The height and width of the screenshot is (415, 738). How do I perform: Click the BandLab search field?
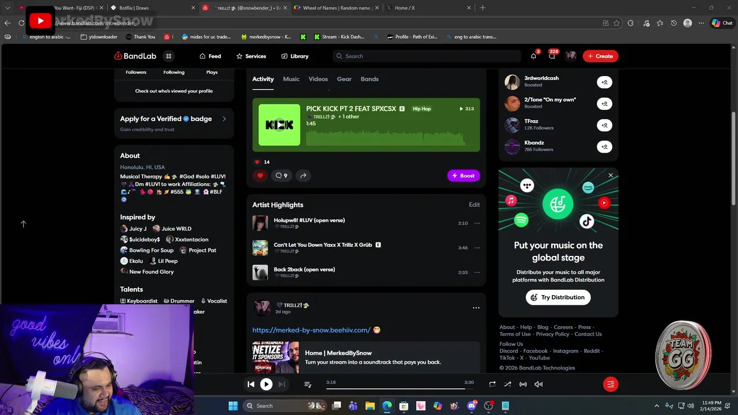(x=427, y=56)
